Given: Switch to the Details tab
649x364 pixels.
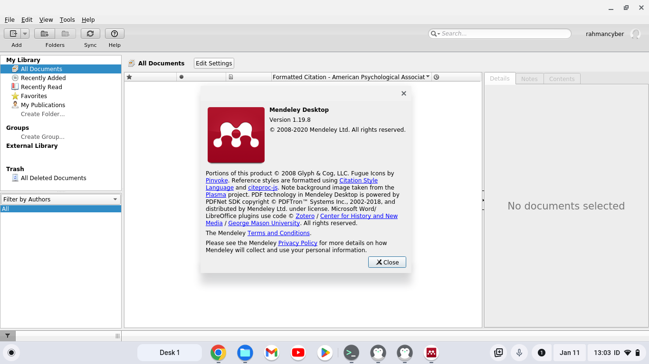Looking at the screenshot, I should pyautogui.click(x=500, y=79).
